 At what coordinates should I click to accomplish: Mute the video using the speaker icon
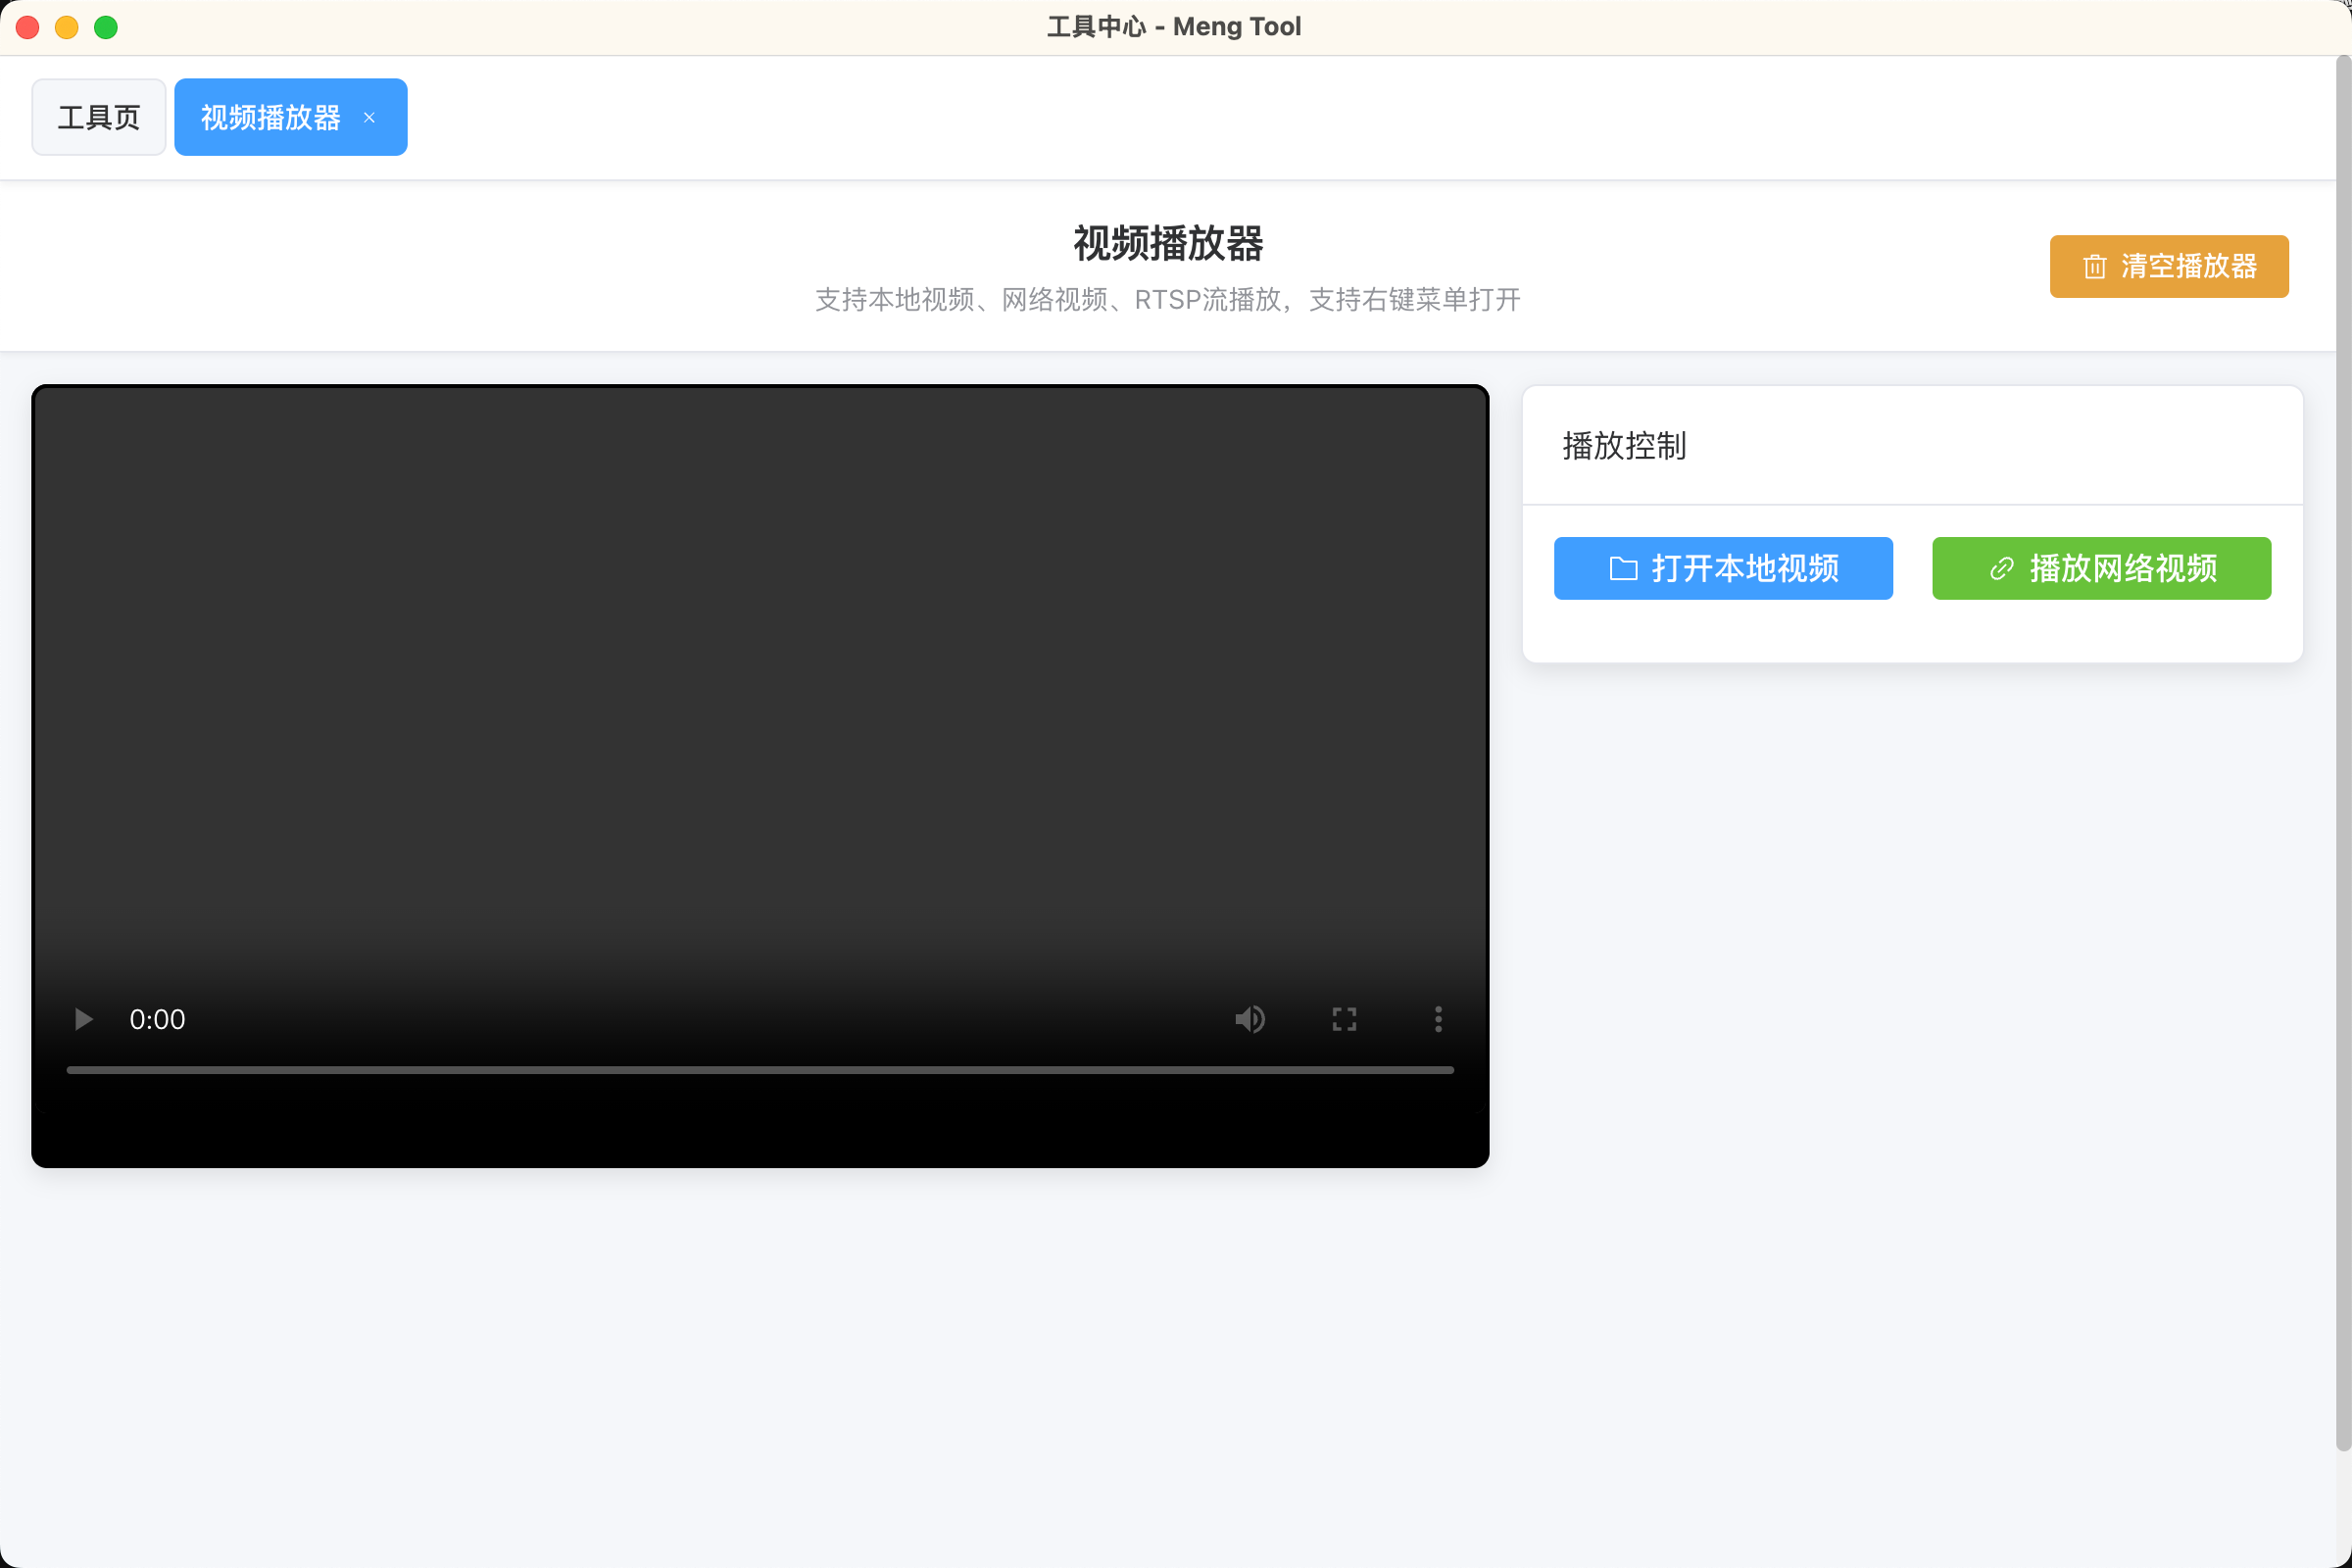point(1249,1019)
